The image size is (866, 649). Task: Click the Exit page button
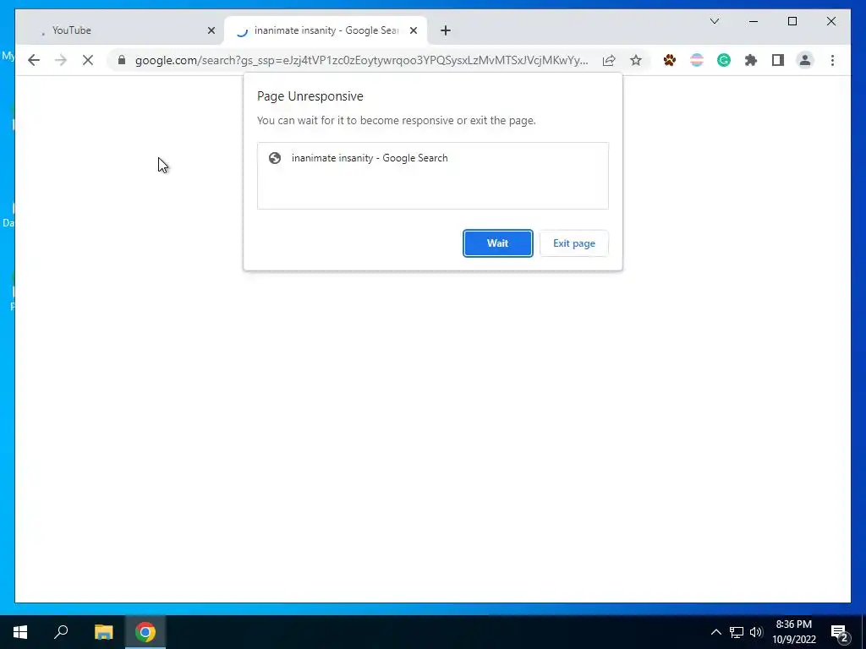[x=574, y=243]
